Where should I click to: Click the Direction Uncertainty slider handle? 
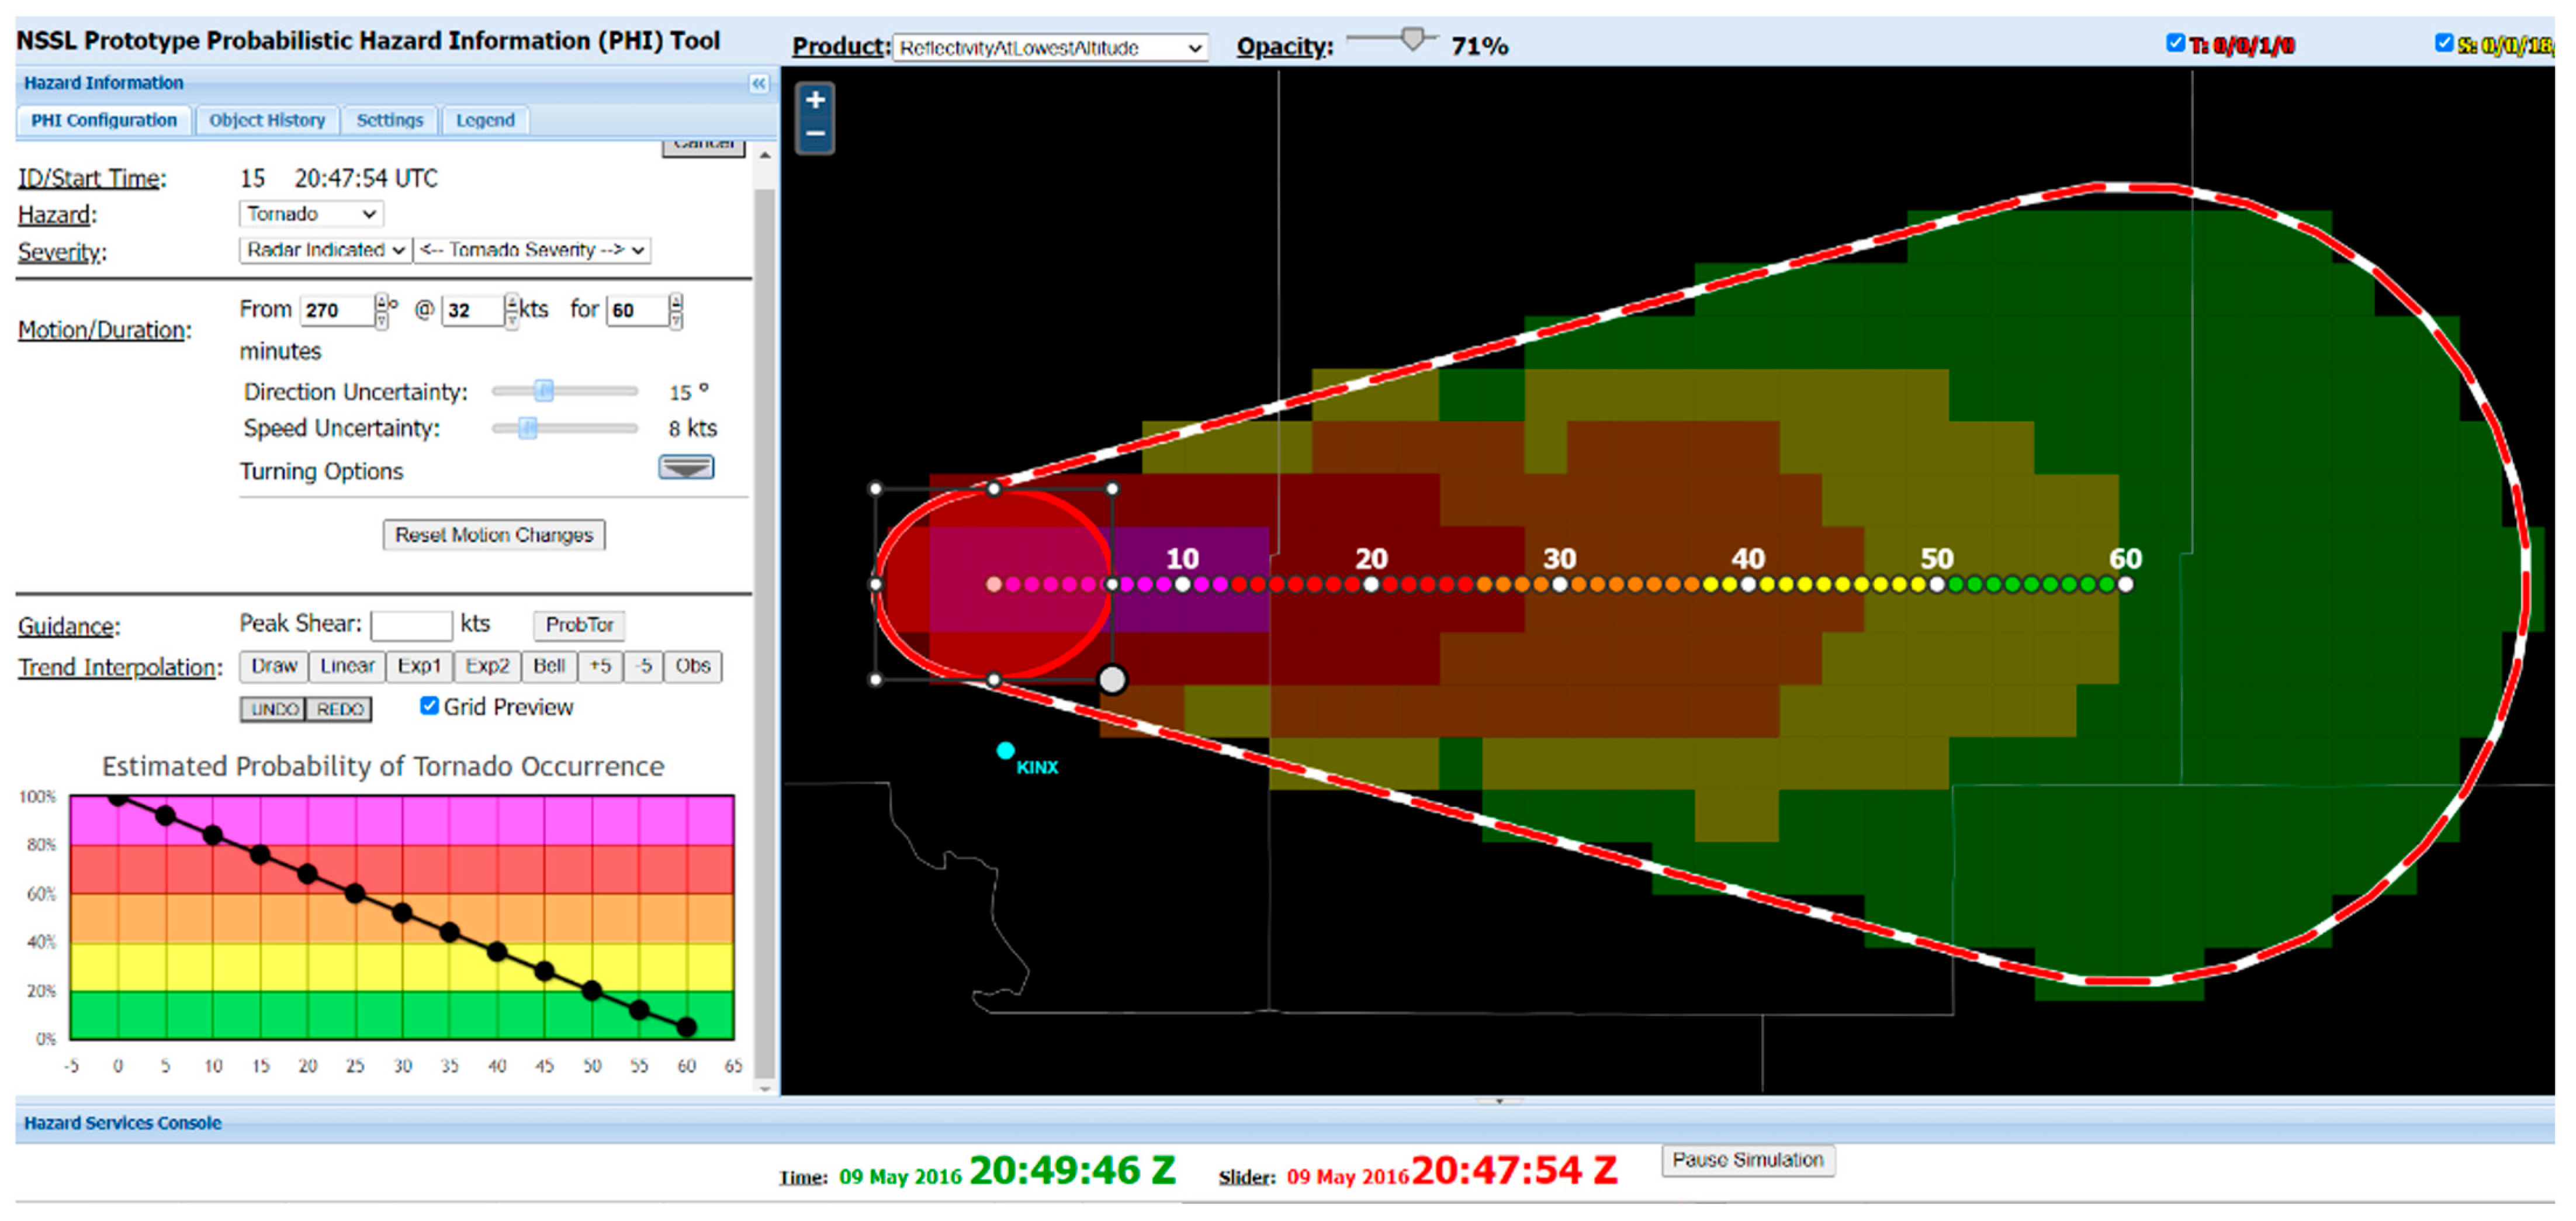[x=544, y=391]
